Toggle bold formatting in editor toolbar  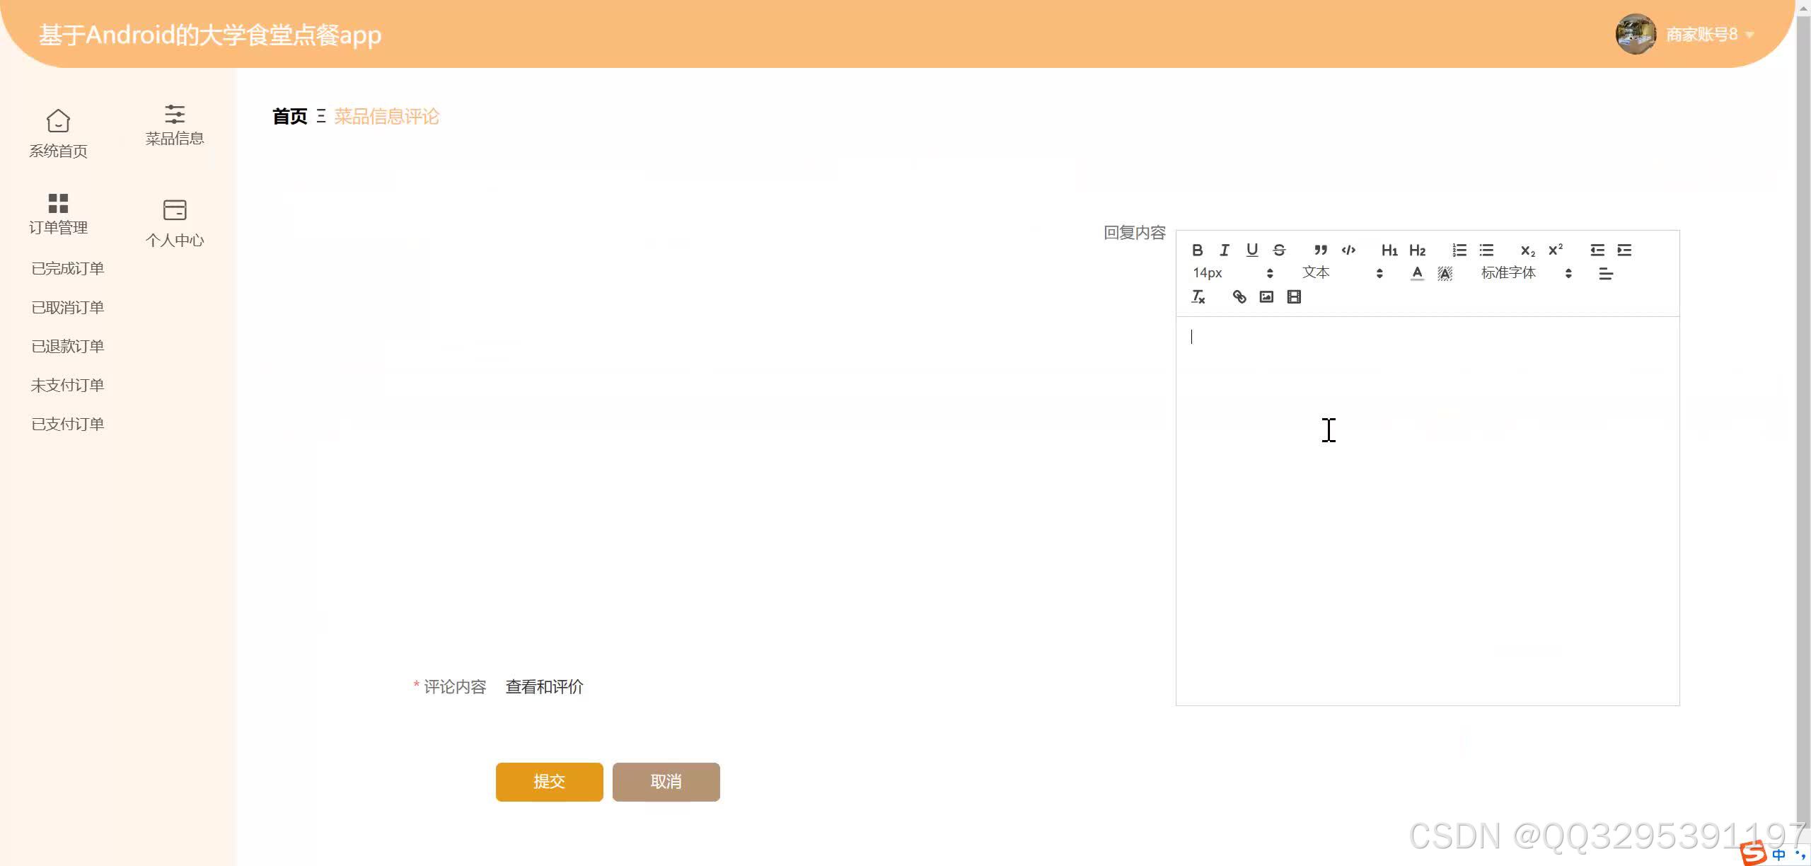click(1197, 250)
